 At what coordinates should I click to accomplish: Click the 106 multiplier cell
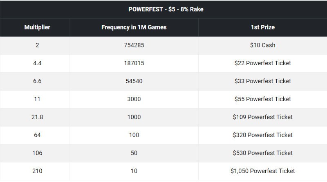[37, 153]
